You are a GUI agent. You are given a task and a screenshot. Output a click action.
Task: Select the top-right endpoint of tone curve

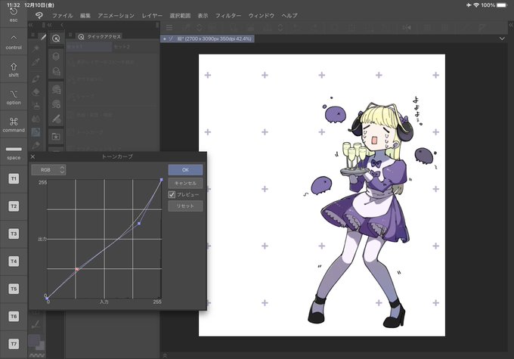[x=162, y=180]
